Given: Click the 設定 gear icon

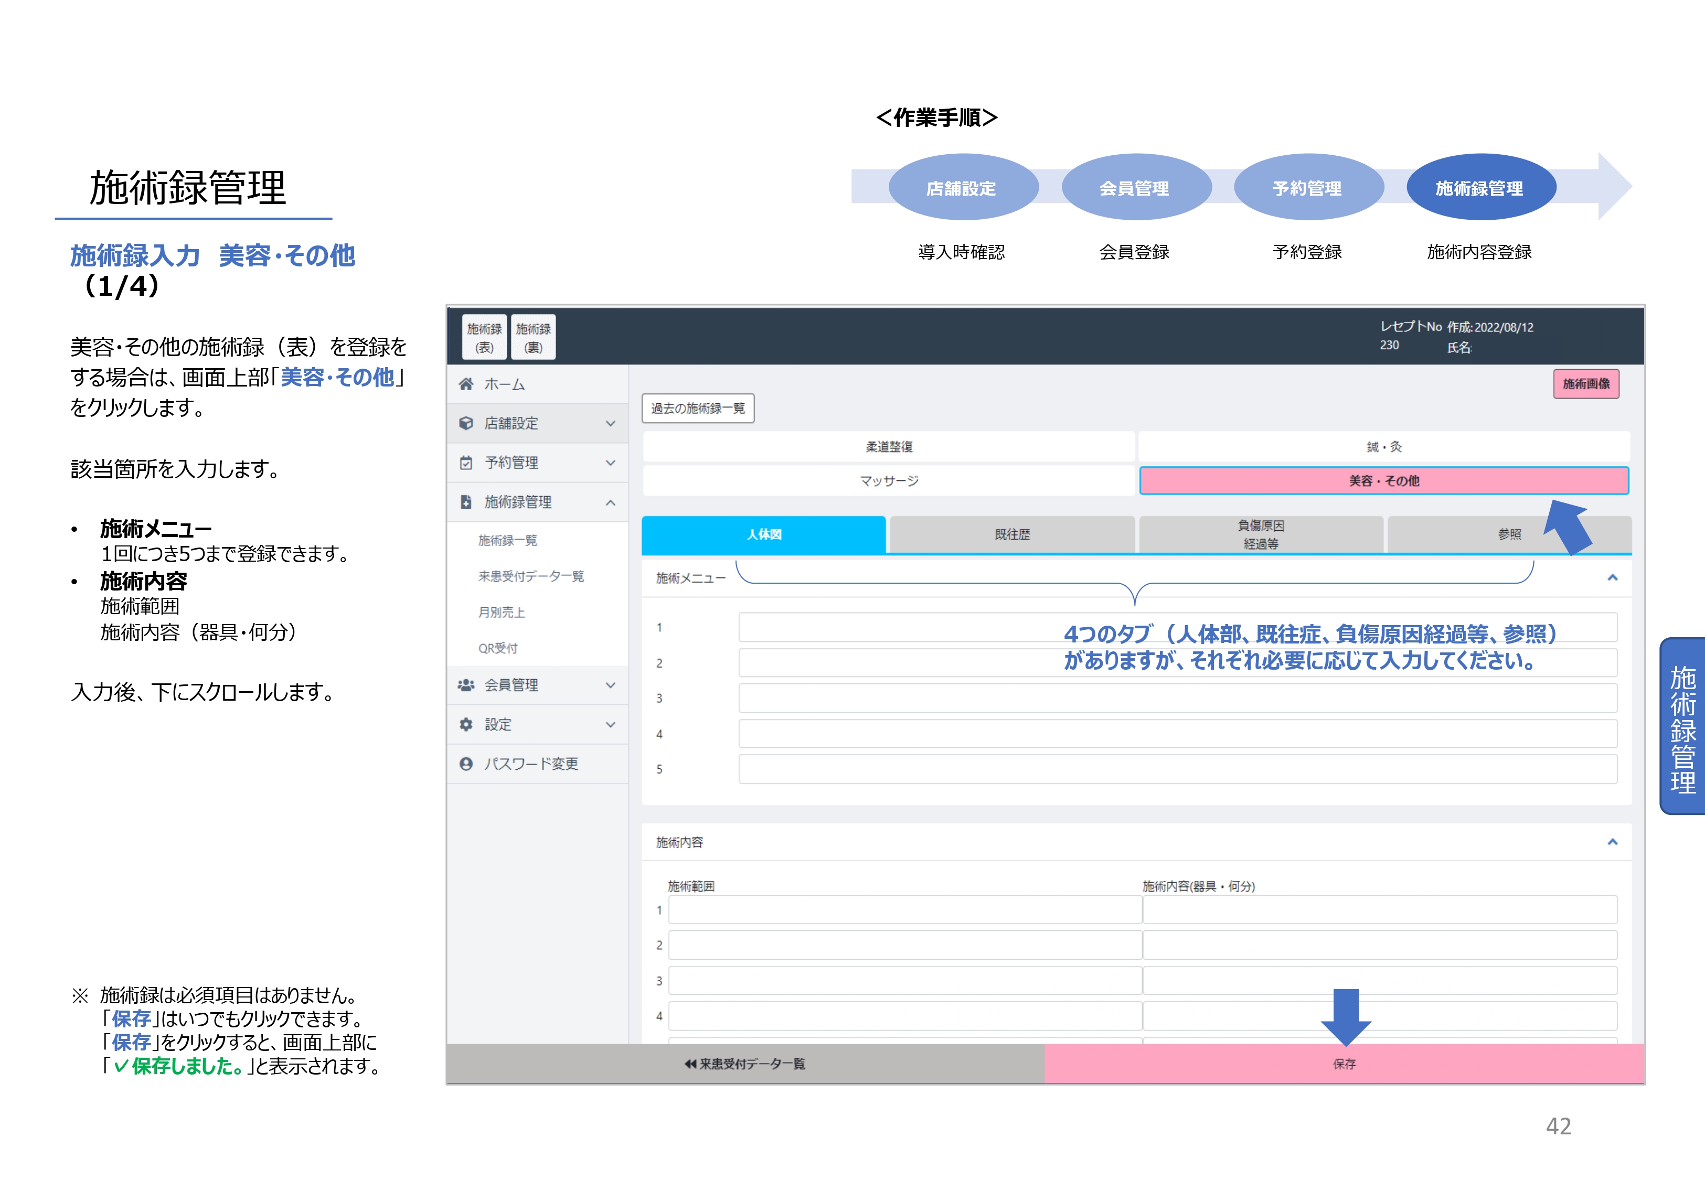Looking at the screenshot, I should pos(466,725).
